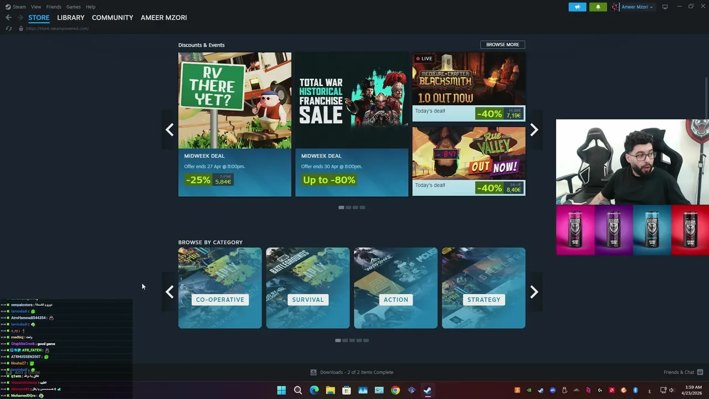Image resolution: width=709 pixels, height=399 pixels.
Task: Select last page dot of category carousel
Action: tap(366, 340)
